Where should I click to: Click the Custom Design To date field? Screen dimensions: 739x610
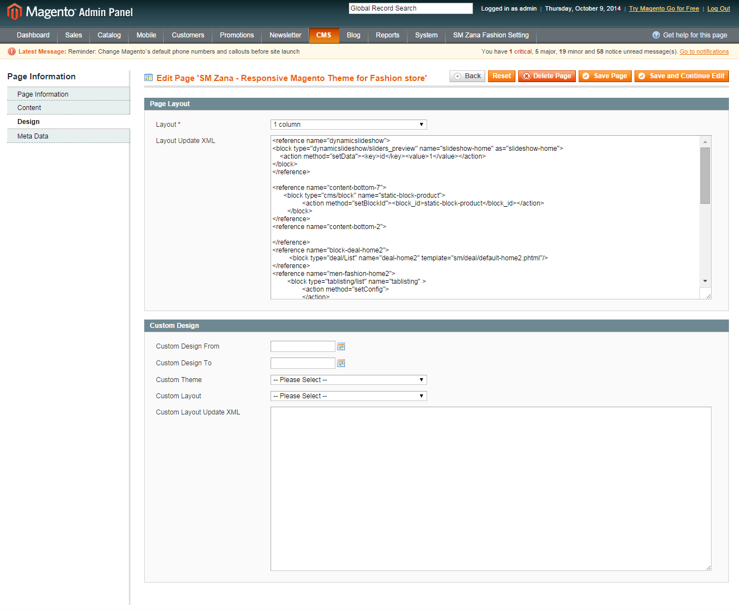click(x=303, y=363)
